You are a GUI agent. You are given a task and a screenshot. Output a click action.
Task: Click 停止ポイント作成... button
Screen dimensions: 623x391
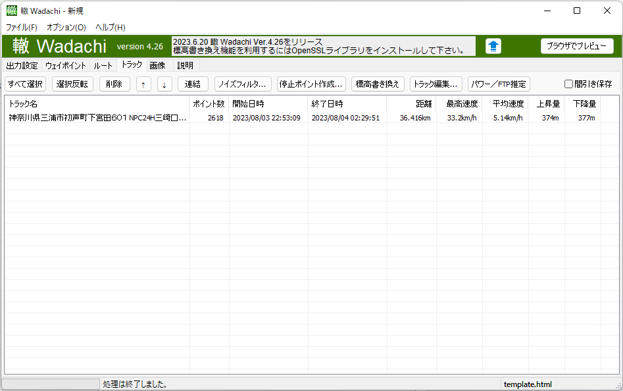311,84
